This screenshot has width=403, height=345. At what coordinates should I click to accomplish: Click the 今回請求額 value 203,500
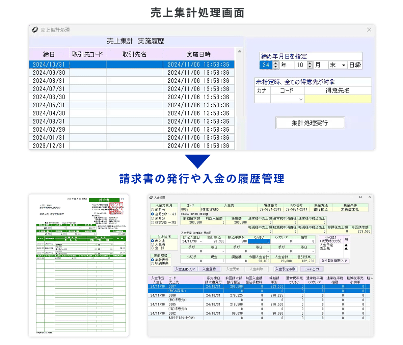tap(360, 231)
